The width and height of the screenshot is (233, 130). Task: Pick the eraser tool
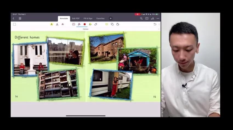pyautogui.click(x=96, y=24)
